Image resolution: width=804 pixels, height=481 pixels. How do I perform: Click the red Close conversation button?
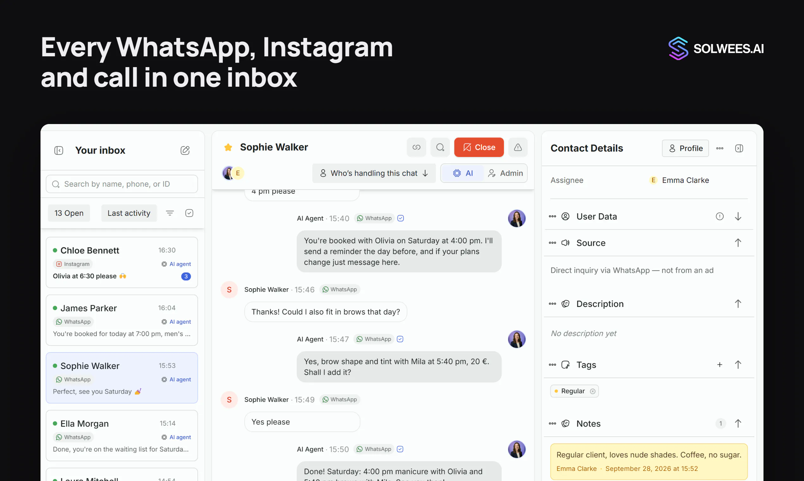tap(479, 147)
